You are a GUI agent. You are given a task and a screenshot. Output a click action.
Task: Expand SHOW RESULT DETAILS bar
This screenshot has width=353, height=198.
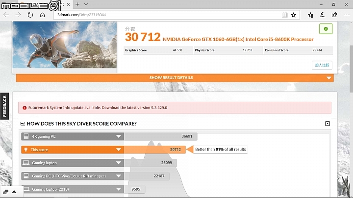pos(175,78)
